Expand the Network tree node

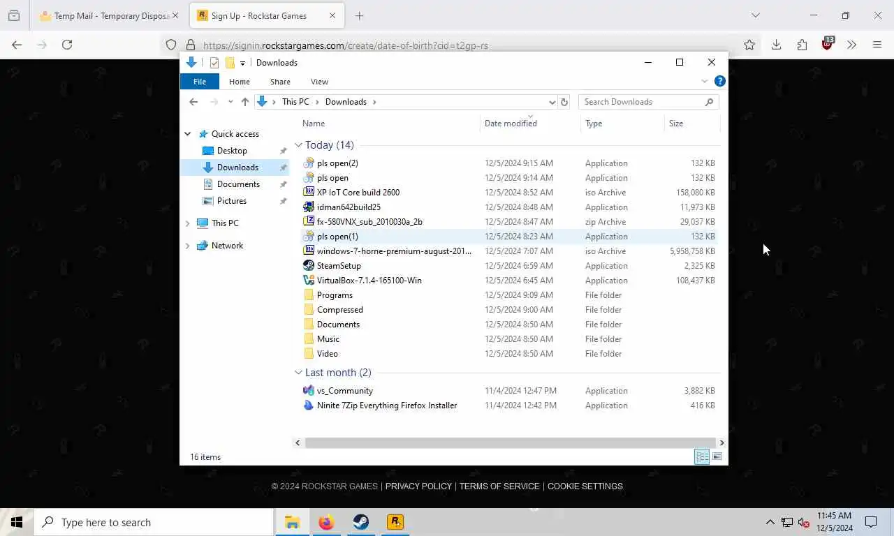point(188,246)
